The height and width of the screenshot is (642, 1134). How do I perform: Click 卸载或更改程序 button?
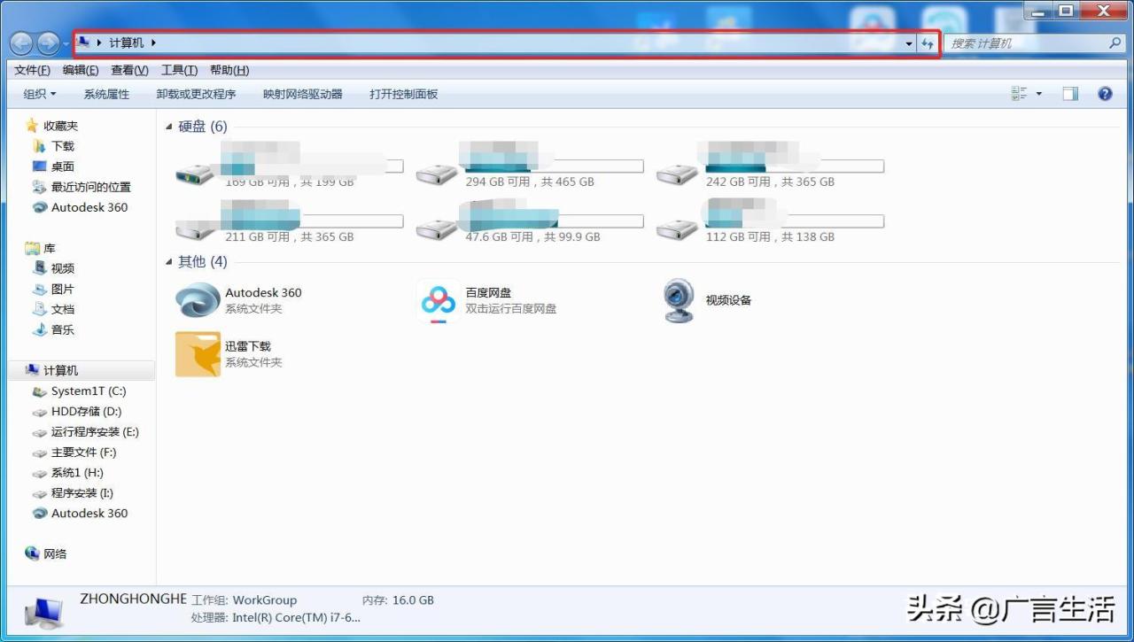point(196,94)
